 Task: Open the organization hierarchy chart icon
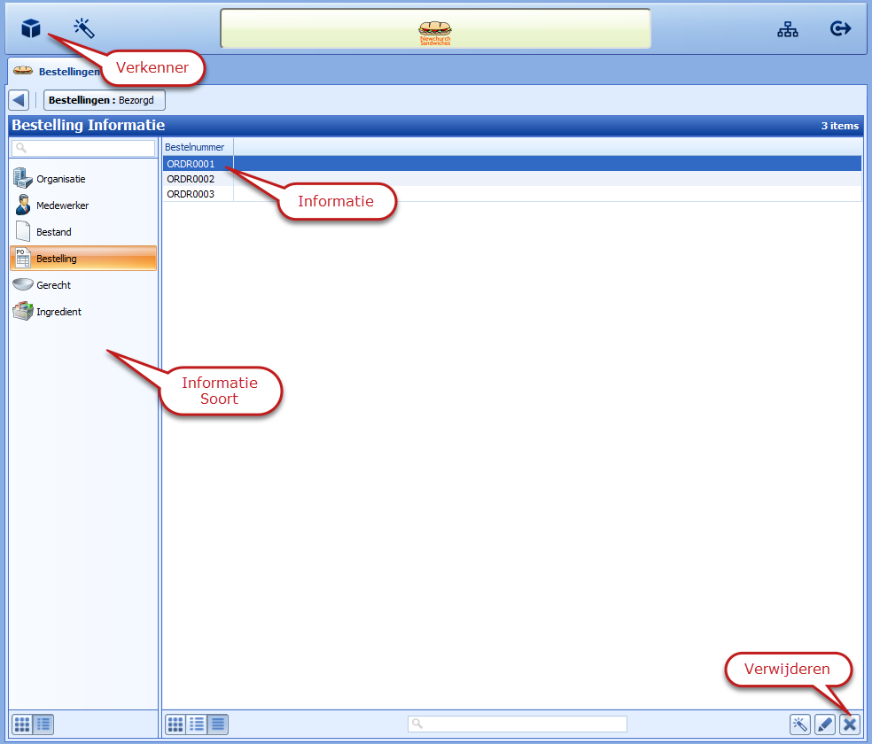(x=788, y=29)
